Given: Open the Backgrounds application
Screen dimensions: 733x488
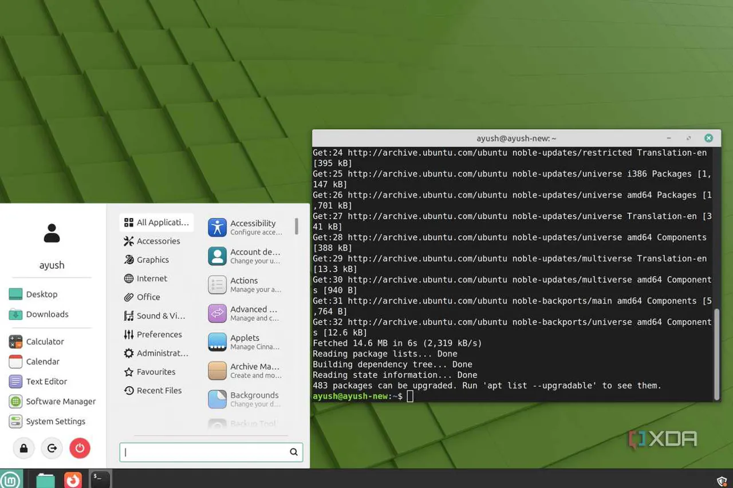Looking at the screenshot, I should (x=247, y=399).
